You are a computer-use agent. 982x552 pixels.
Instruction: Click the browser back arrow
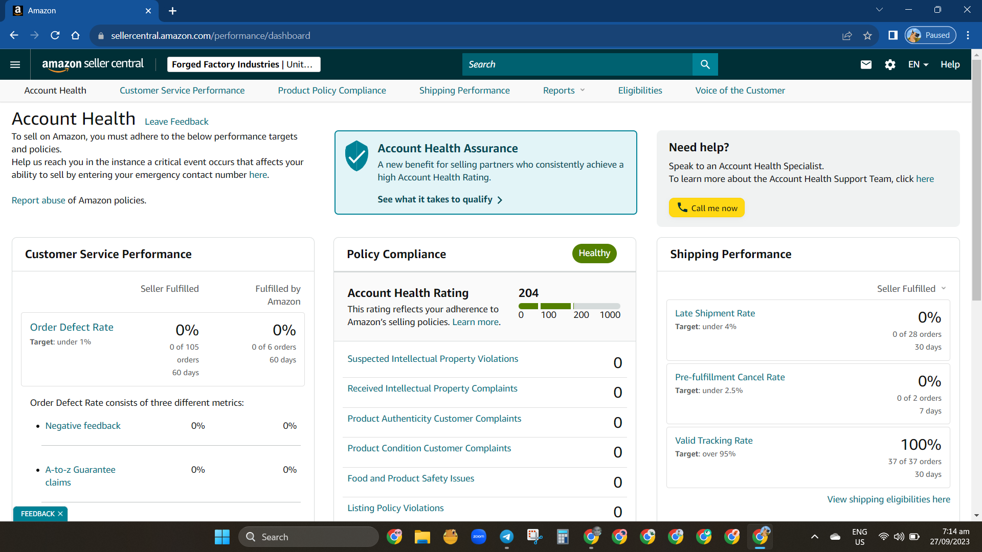tap(14, 35)
